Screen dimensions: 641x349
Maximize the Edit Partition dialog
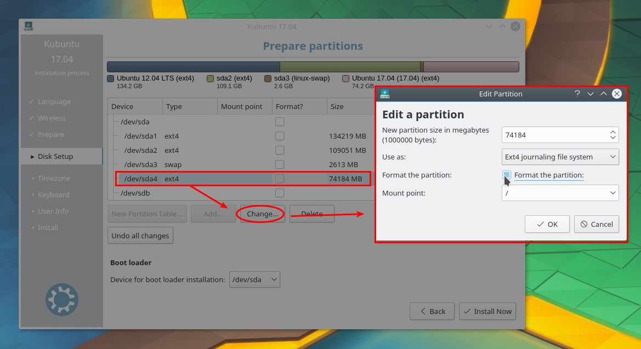(603, 94)
